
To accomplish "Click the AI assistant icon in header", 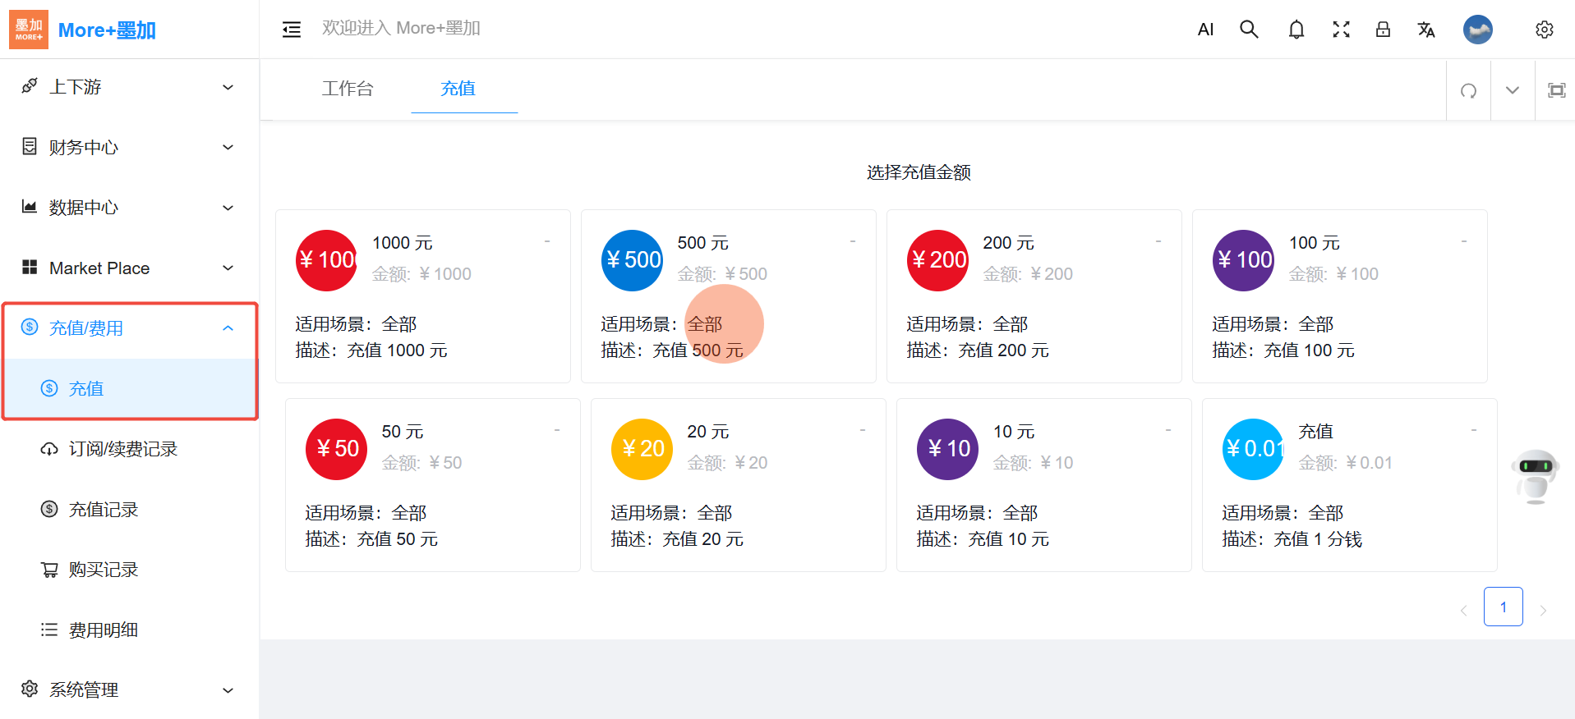I will coord(1205,30).
